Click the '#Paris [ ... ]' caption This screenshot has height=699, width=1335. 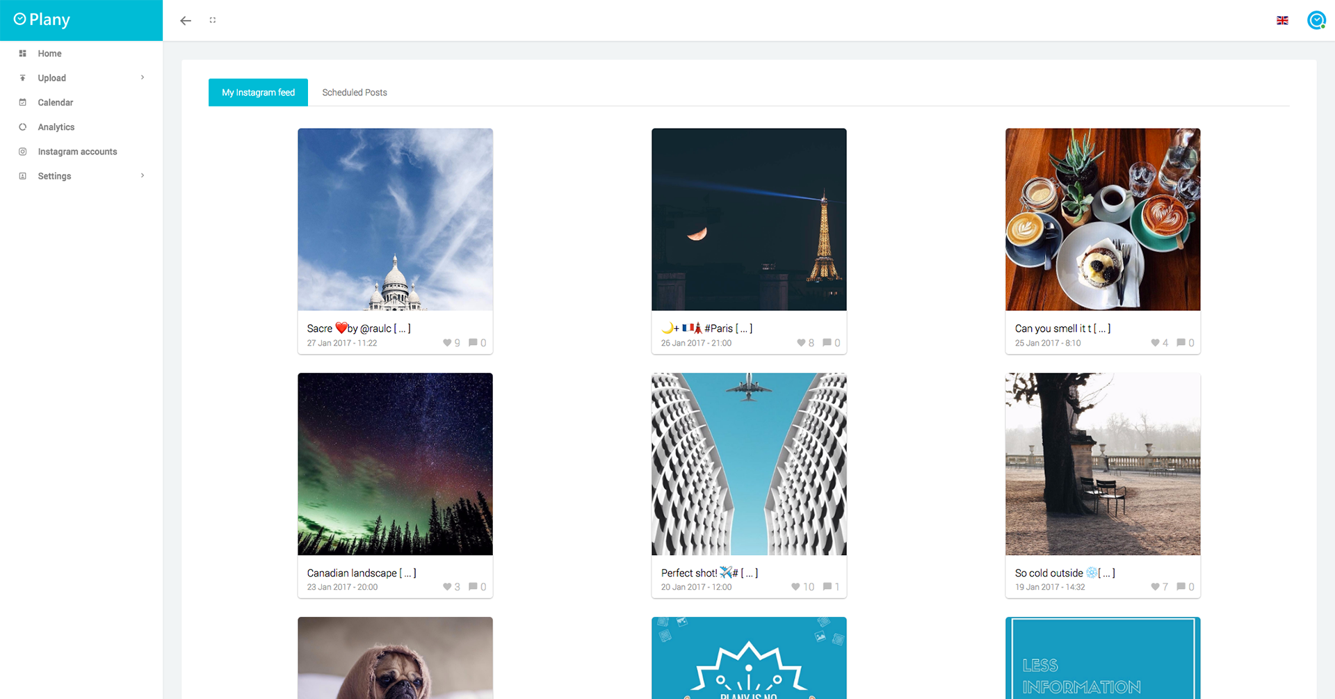706,328
